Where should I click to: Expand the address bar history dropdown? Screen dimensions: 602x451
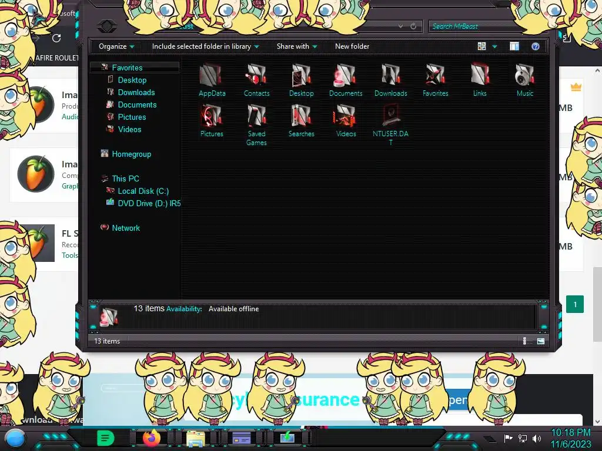[x=400, y=26]
